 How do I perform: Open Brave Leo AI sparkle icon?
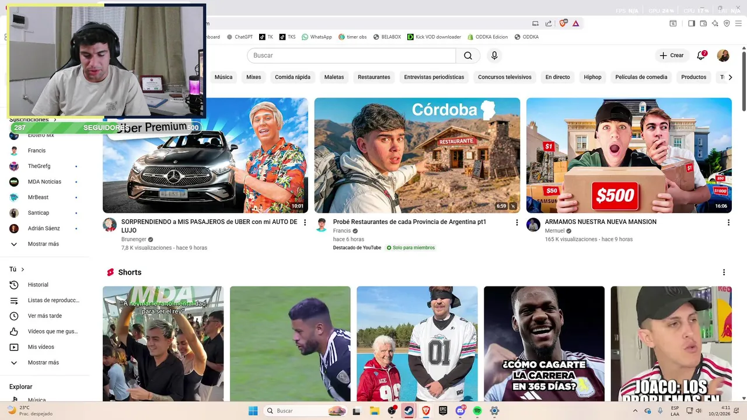tap(715, 23)
